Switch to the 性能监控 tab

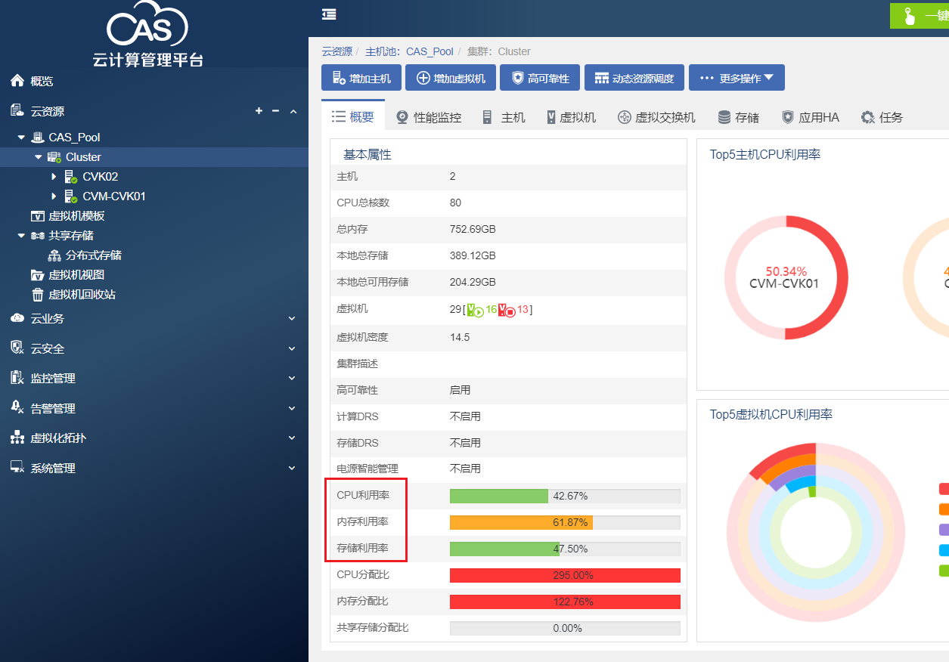coord(428,117)
